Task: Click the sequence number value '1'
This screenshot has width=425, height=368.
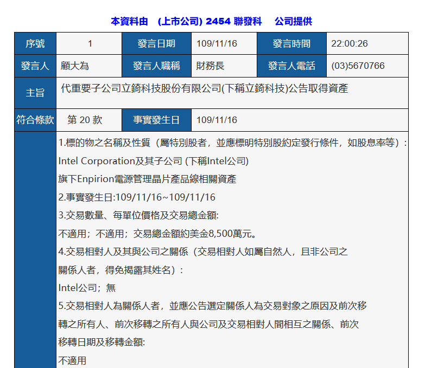Action: [x=90, y=43]
